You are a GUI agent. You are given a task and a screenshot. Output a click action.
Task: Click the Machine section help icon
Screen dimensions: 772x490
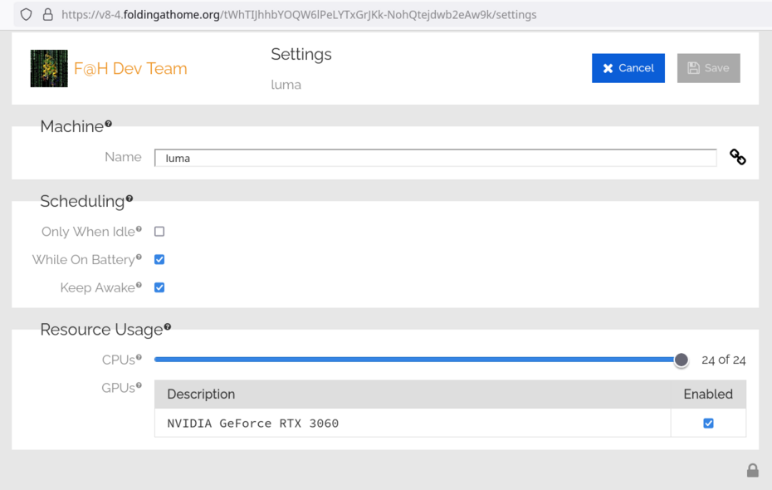(x=108, y=124)
